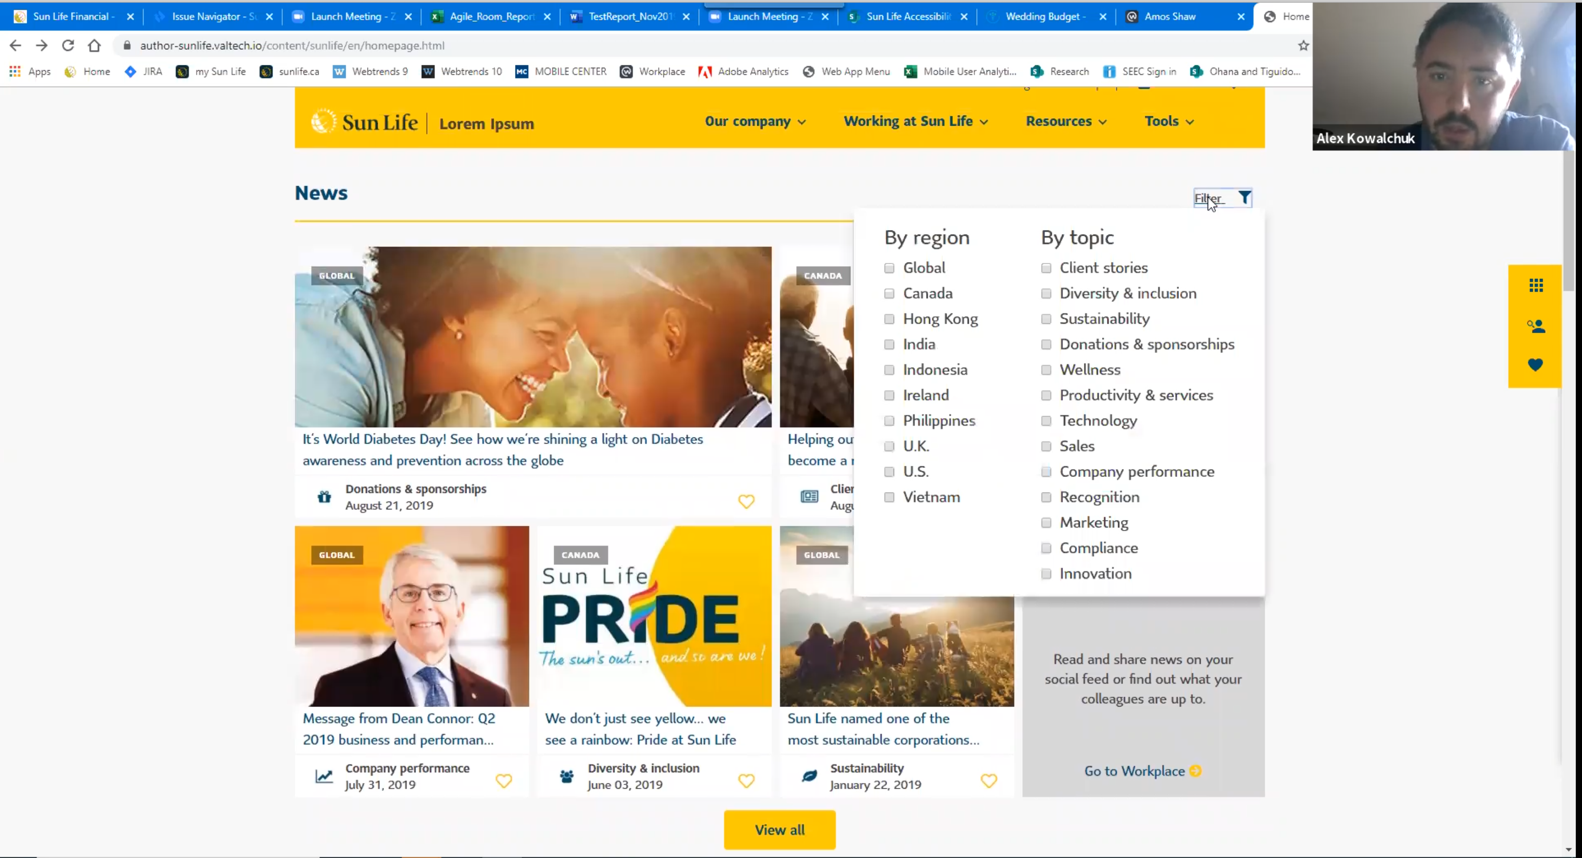1582x858 pixels.
Task: Click the Sun Life logo
Action: tap(364, 122)
